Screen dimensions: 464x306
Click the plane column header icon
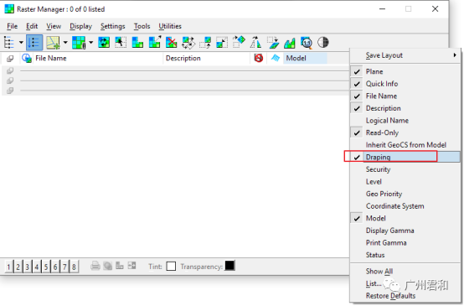coord(10,59)
